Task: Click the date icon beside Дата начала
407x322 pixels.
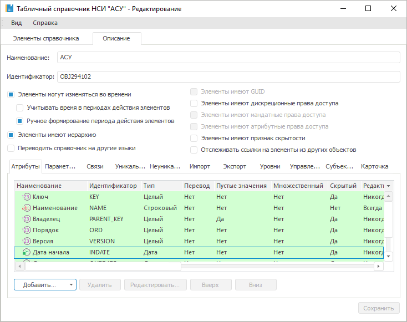Action: (x=26, y=252)
